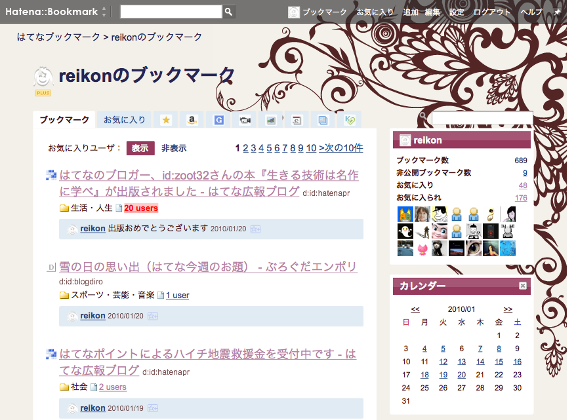Click the PLUS badge under the avatar
The height and width of the screenshot is (420, 576).
click(x=43, y=93)
